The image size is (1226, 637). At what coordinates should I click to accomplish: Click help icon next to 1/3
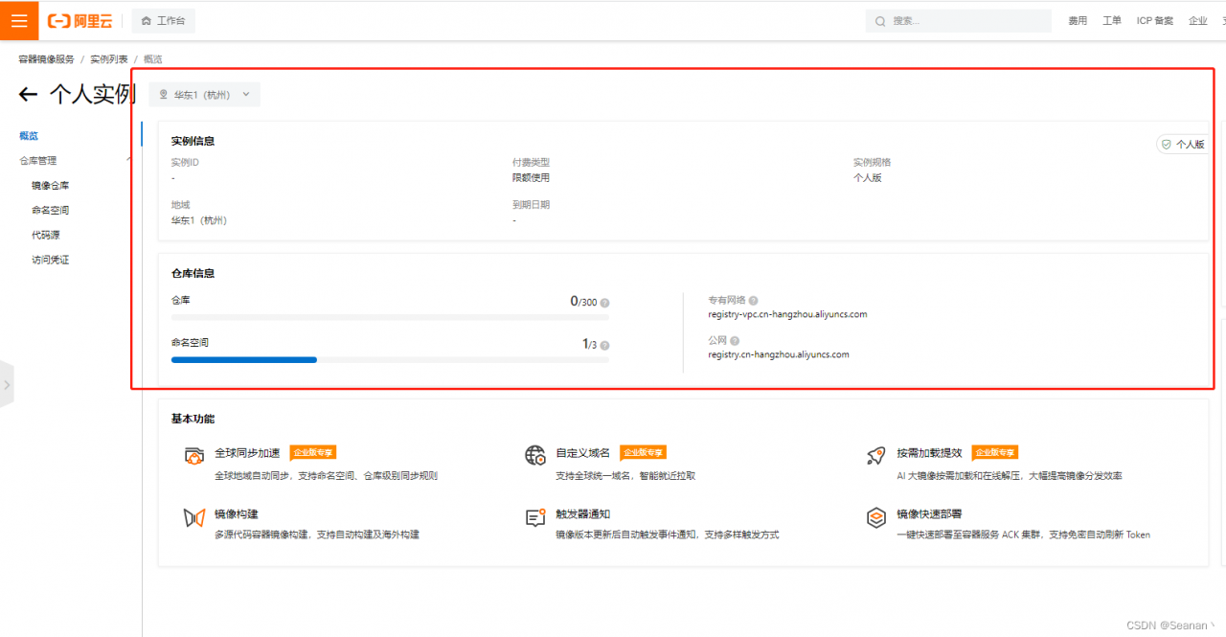tap(604, 345)
